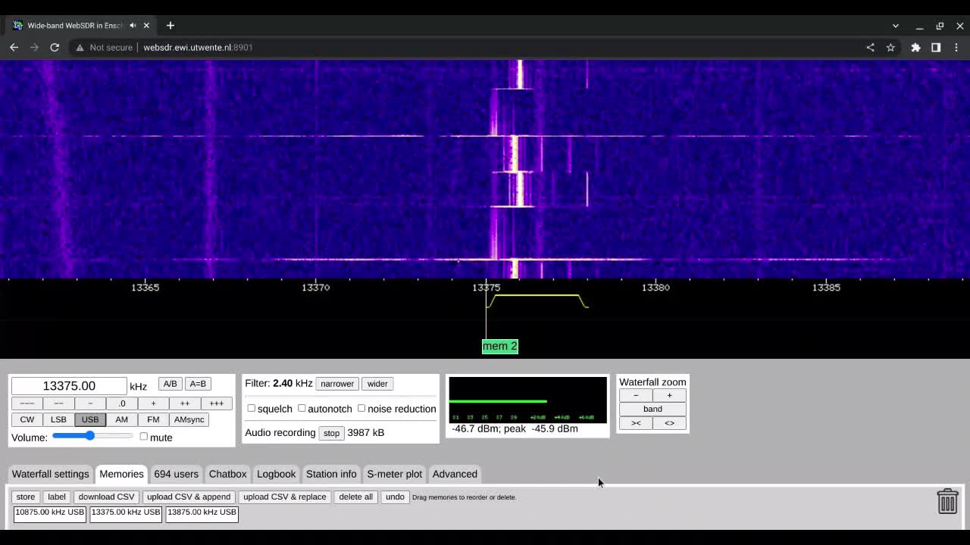
Task: Tune up with the +++ button
Action: click(216, 403)
